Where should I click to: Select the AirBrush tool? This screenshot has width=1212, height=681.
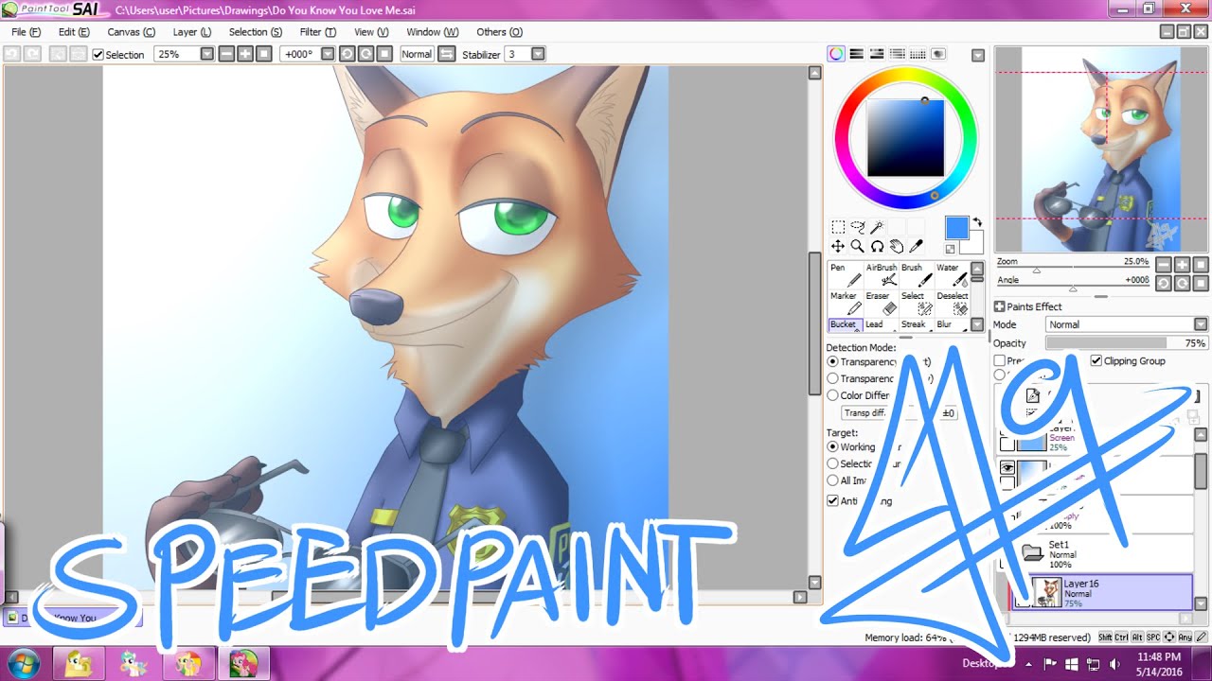tap(882, 274)
